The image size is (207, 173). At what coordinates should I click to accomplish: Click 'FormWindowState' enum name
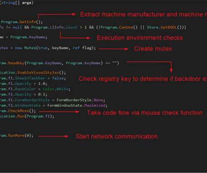coord(64,105)
